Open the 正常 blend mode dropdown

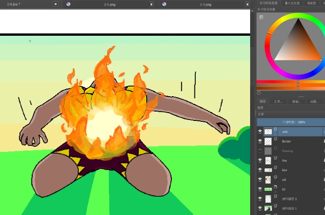[x=291, y=114]
